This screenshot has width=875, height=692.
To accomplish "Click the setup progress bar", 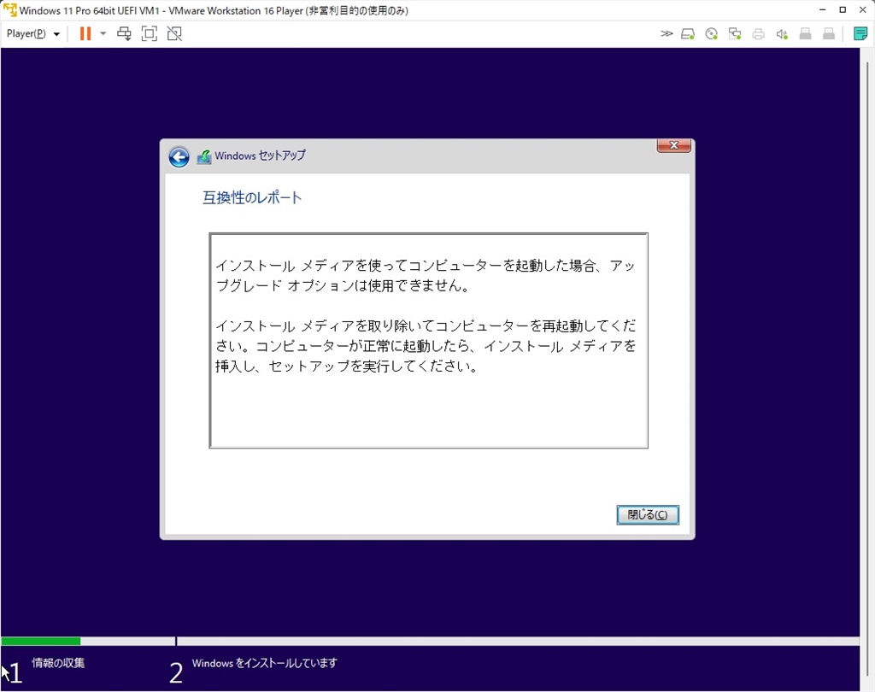I will [x=430, y=642].
